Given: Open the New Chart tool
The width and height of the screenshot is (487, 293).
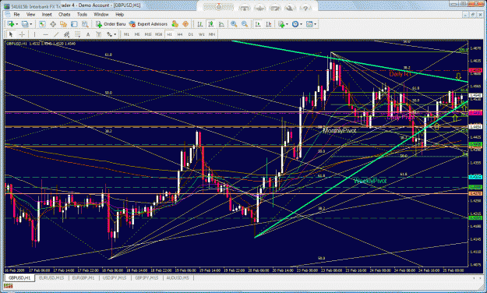Looking at the screenshot, I should pos(11,24).
